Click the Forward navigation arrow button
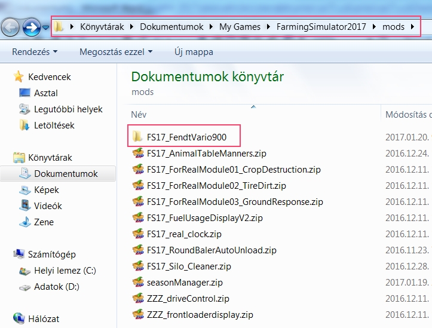Screen dimensions: 432x328 (x=31, y=27)
